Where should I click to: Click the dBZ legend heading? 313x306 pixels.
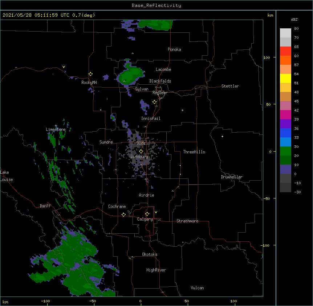coord(294,20)
